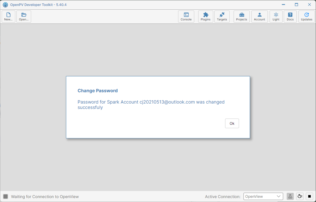Open the Account settings
The image size is (316, 202).
coord(259,16)
